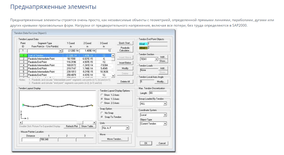Screen dimensions: 284x155
Task: Select Show 1-2 Axes option
Action: [101, 95]
